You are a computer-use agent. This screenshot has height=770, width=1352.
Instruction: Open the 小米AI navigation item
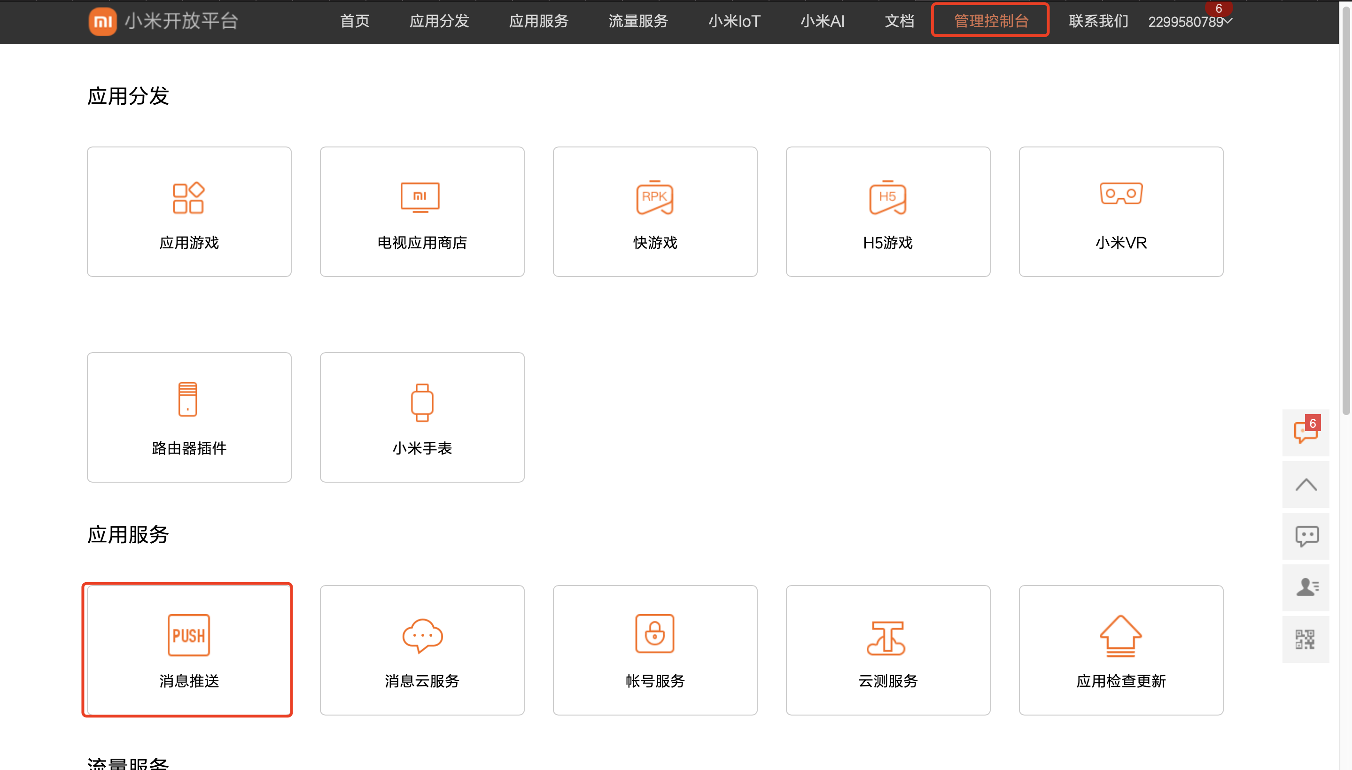point(822,21)
